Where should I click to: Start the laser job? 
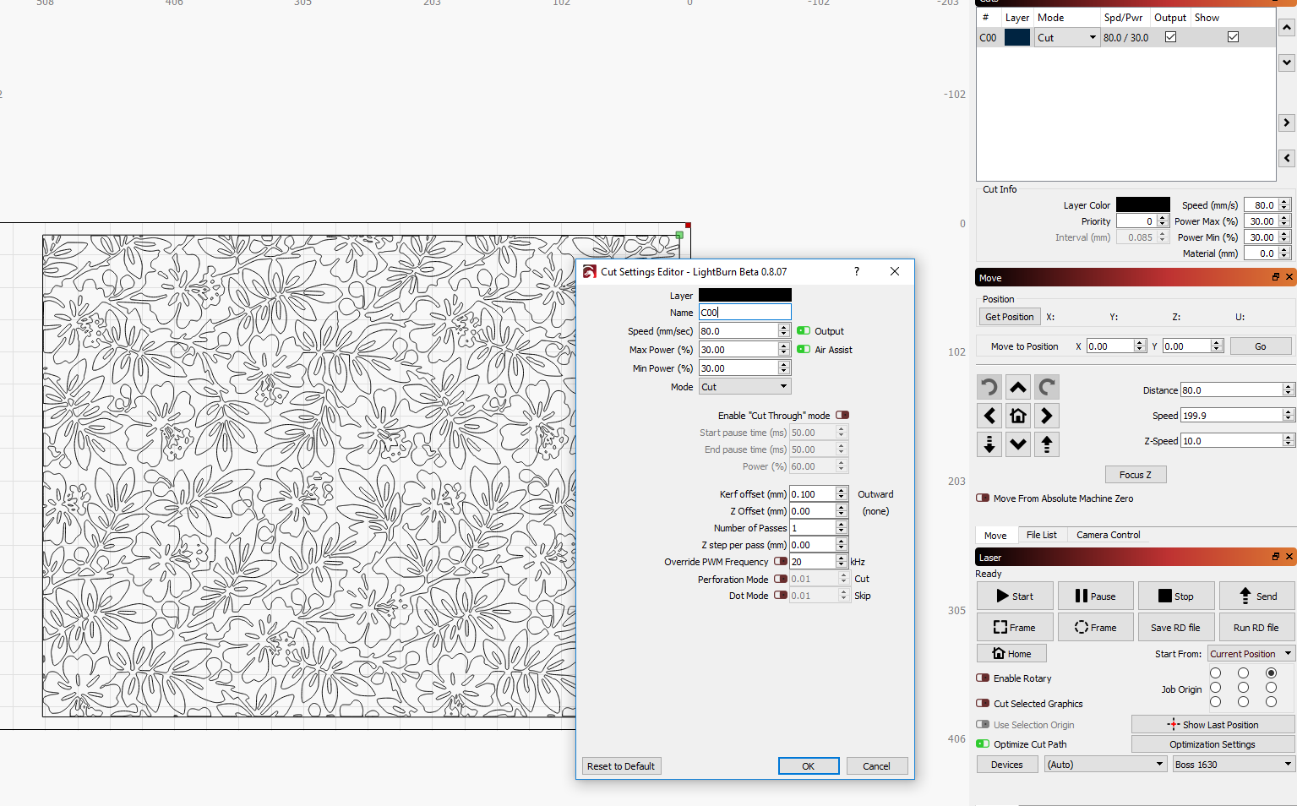point(1015,596)
